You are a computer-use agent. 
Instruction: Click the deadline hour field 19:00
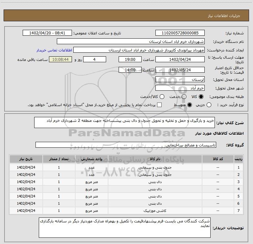pyautogui.click(x=130, y=59)
